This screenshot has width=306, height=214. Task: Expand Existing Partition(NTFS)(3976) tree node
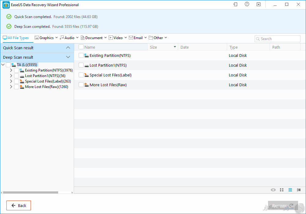point(11,70)
